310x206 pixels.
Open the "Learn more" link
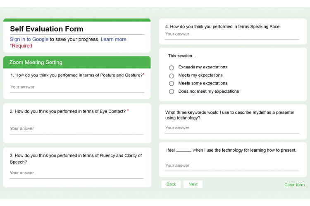click(113, 40)
